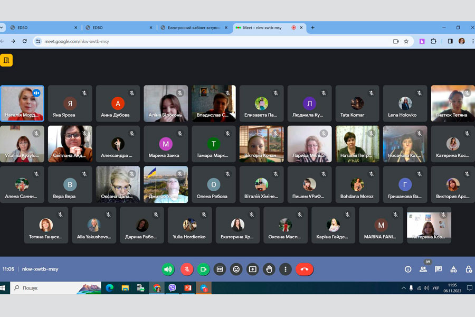The height and width of the screenshot is (317, 475).
Task: Open more options three-dot menu
Action: (286, 269)
